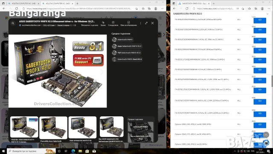Click GO for the FX-8150 CPU row

coord(260,21)
